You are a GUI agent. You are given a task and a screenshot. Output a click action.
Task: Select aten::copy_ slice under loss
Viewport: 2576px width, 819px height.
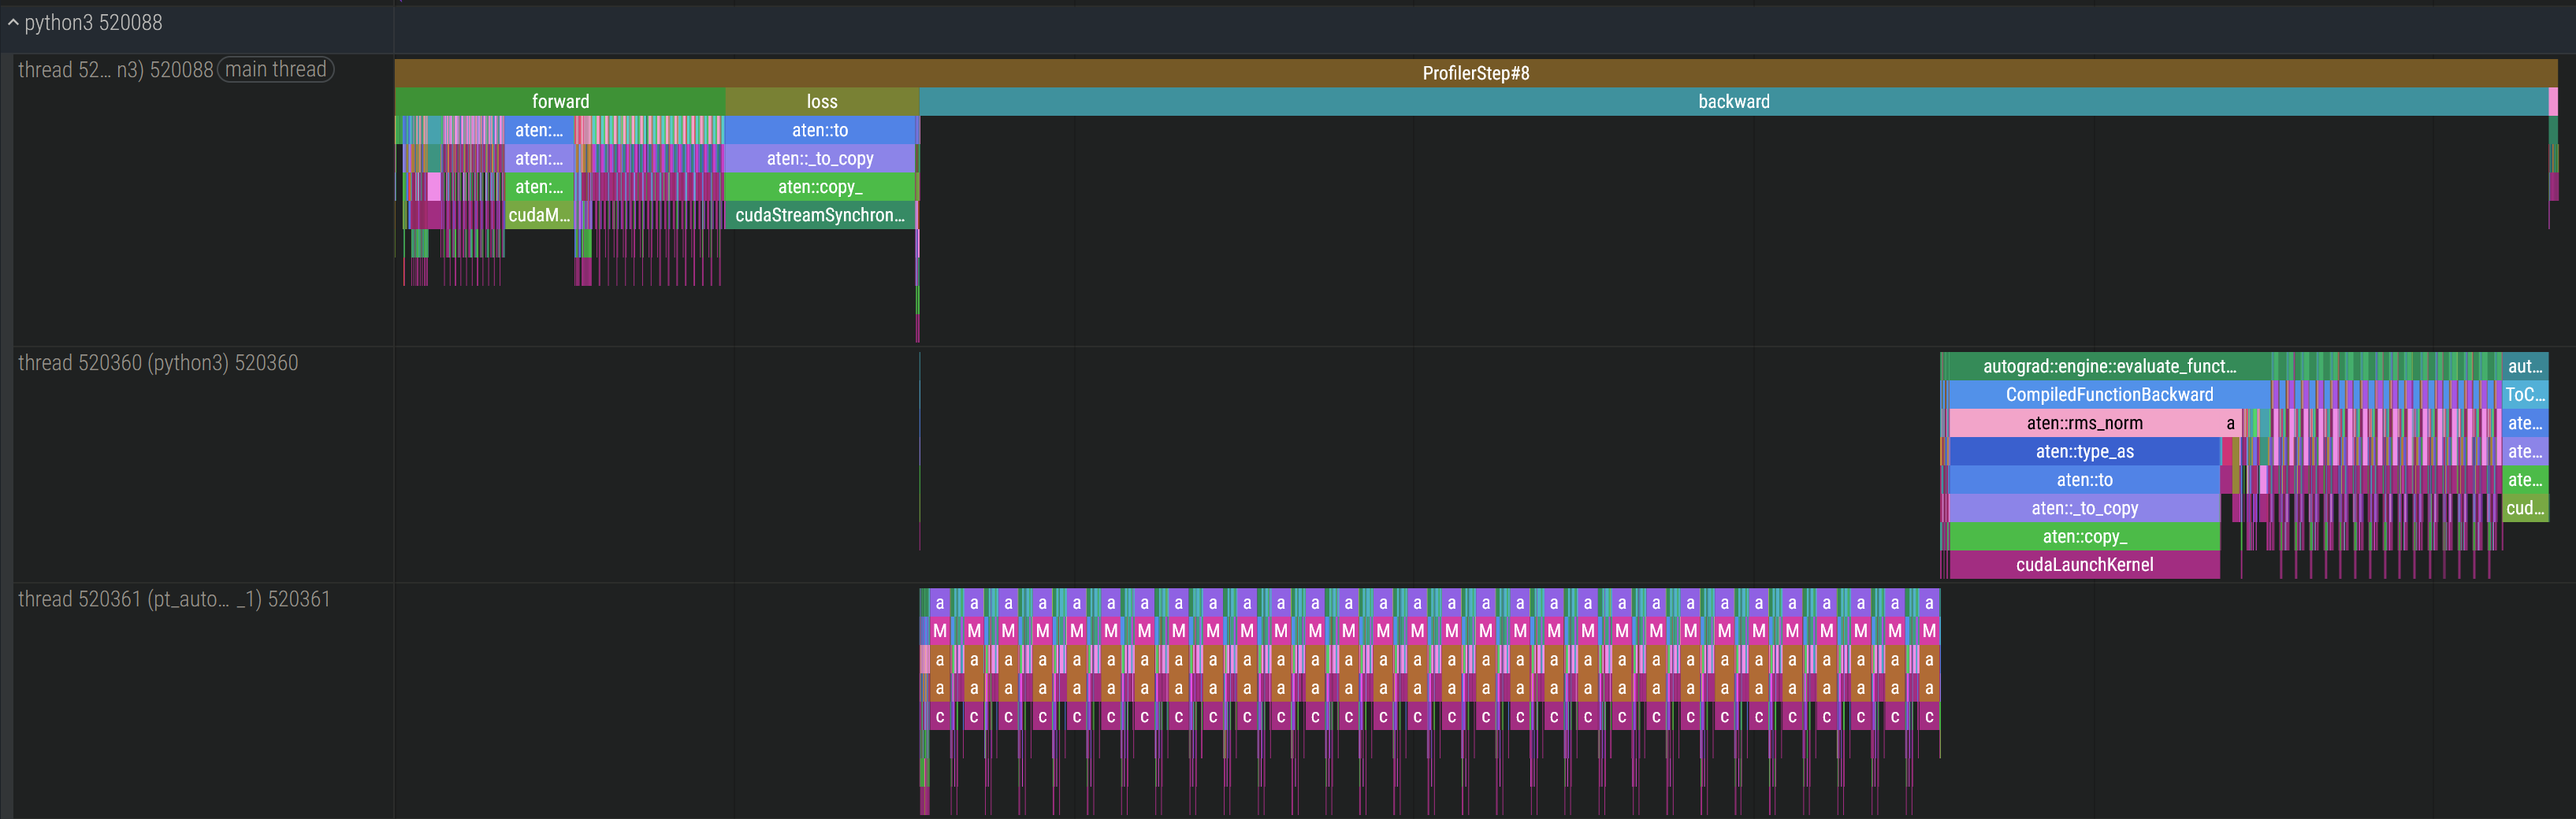click(819, 187)
